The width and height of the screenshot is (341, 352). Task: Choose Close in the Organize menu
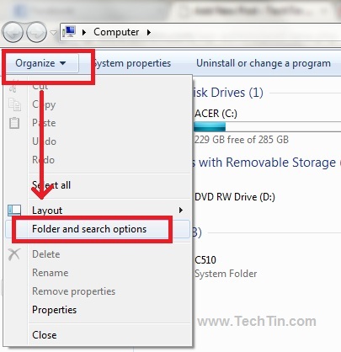pos(45,335)
